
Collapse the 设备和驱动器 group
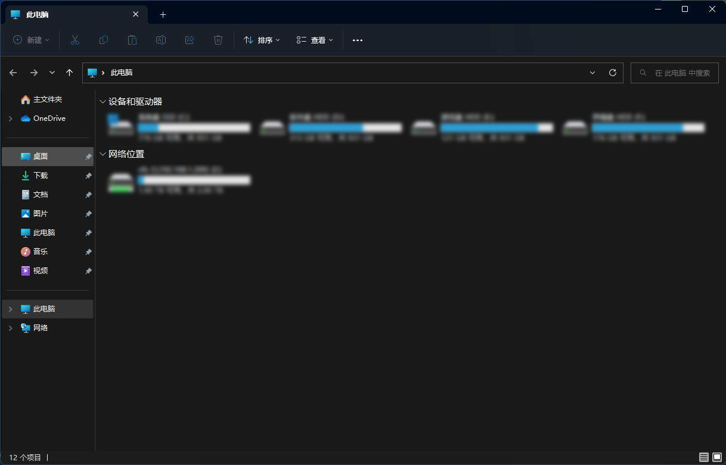(x=103, y=102)
